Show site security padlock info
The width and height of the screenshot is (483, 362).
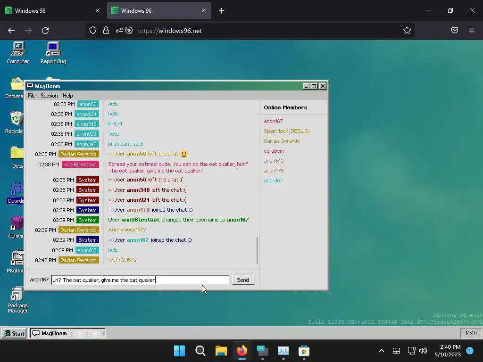pyautogui.click(x=106, y=31)
